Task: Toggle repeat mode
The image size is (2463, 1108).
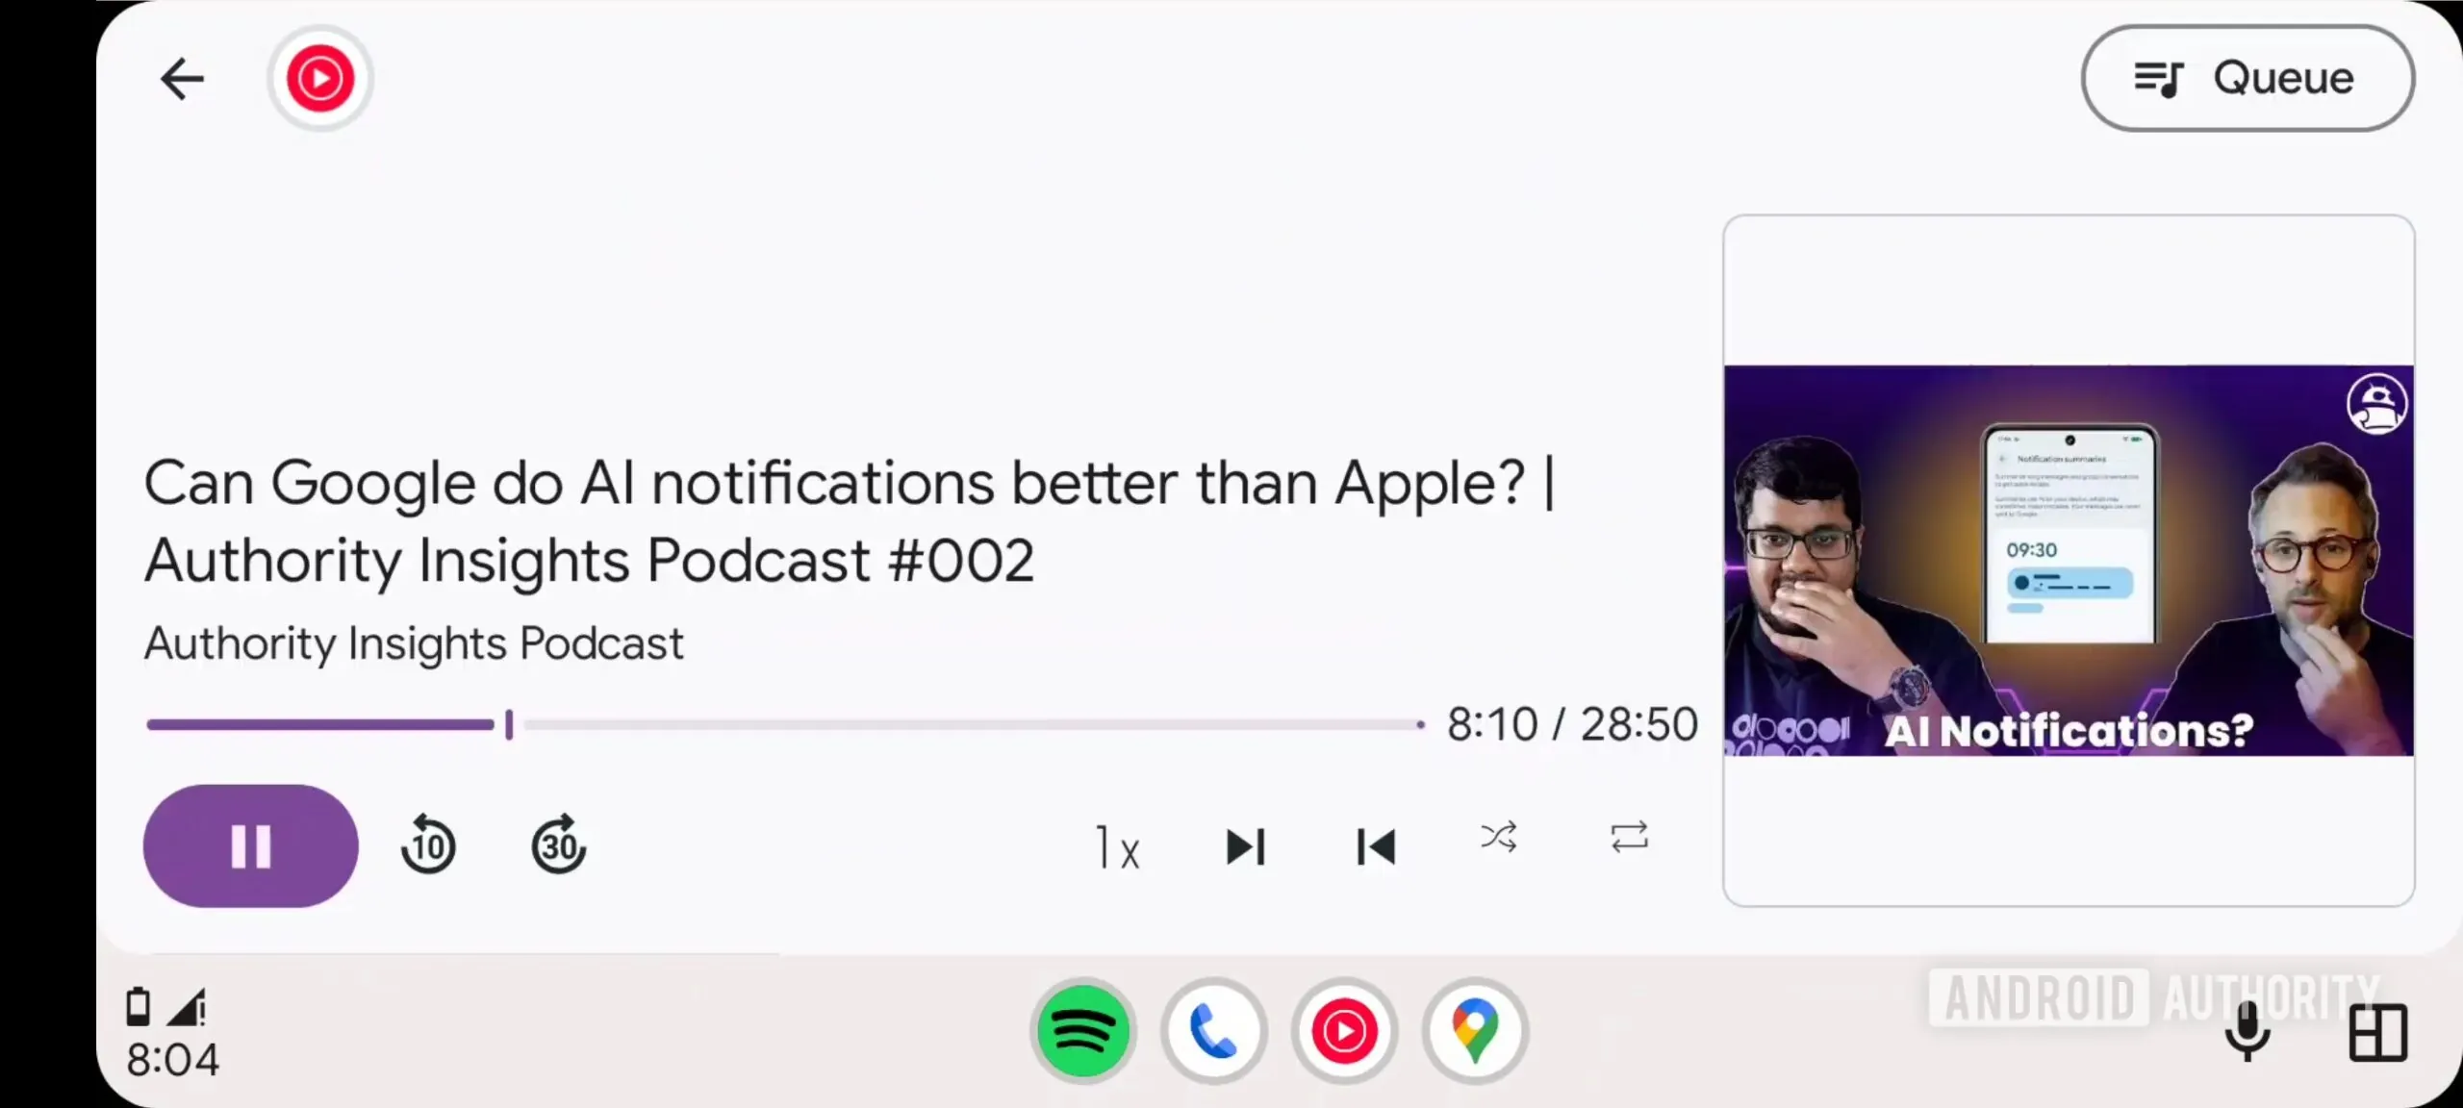Action: point(1629,837)
